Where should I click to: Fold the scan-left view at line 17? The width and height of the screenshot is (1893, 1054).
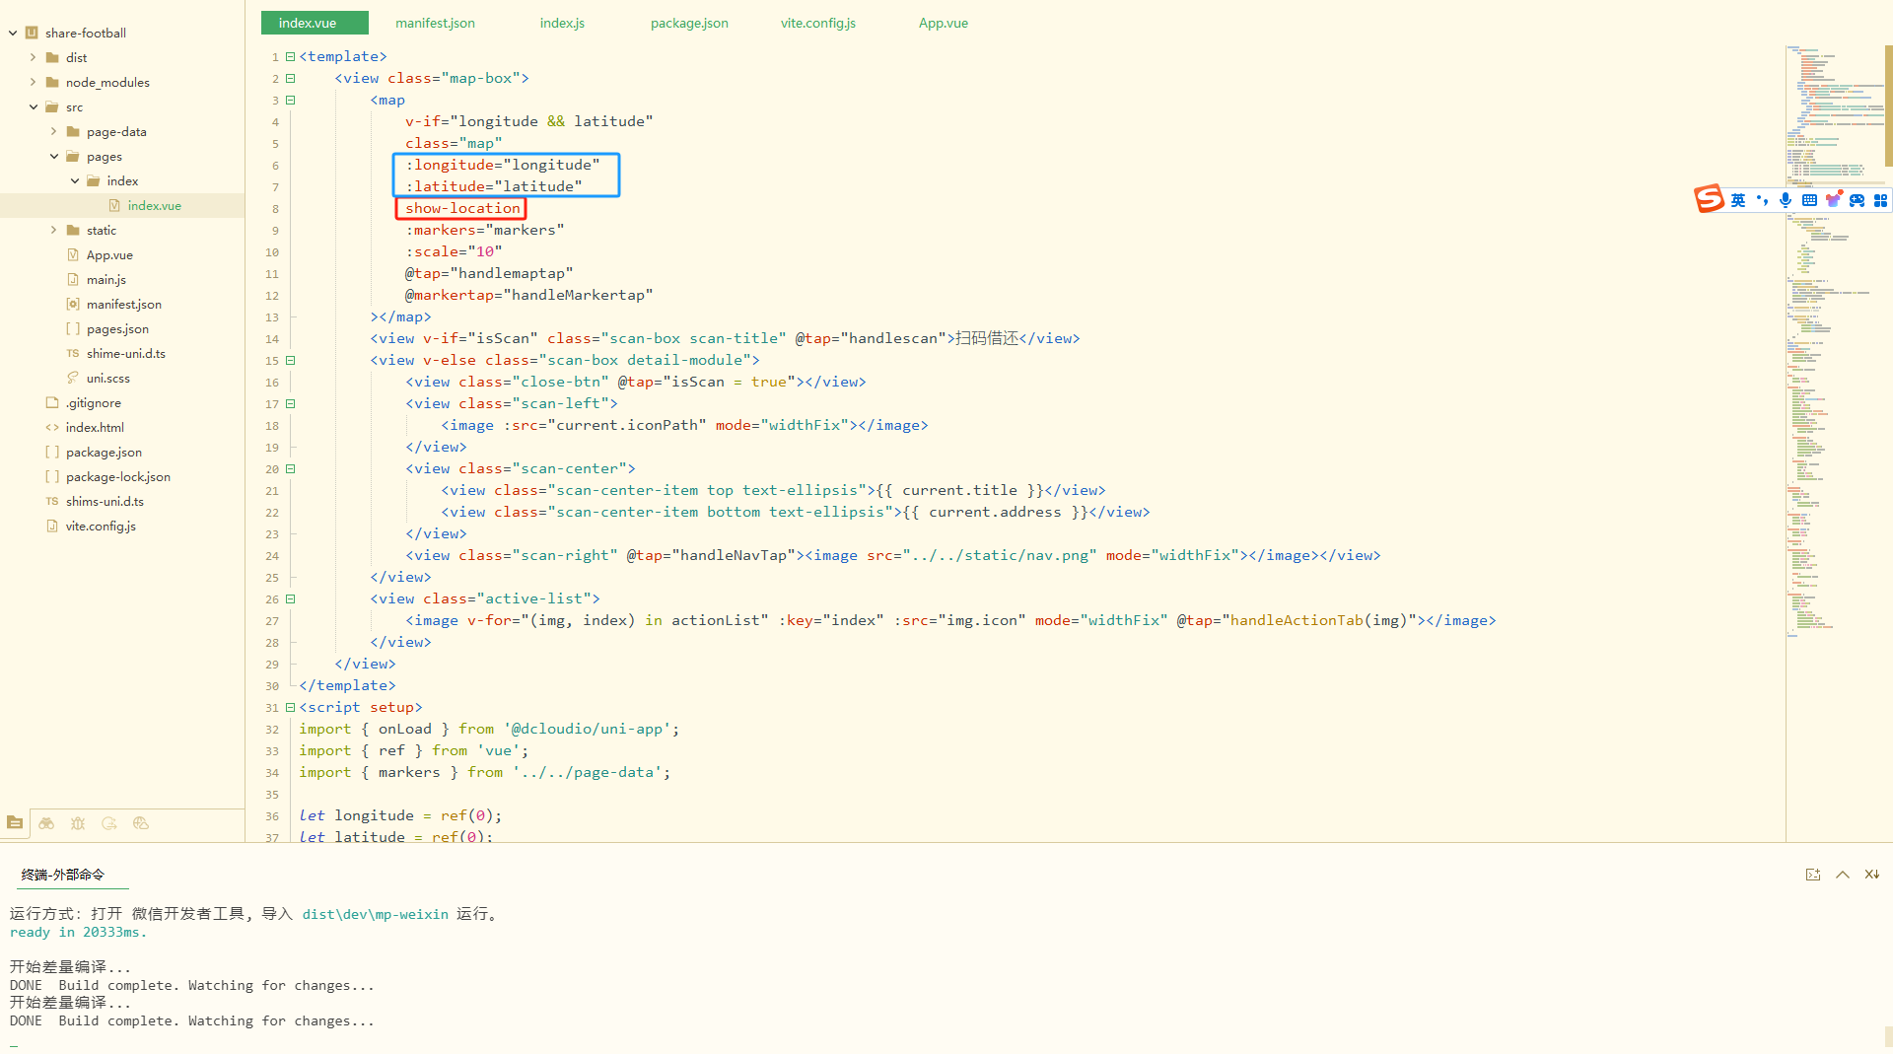(290, 403)
